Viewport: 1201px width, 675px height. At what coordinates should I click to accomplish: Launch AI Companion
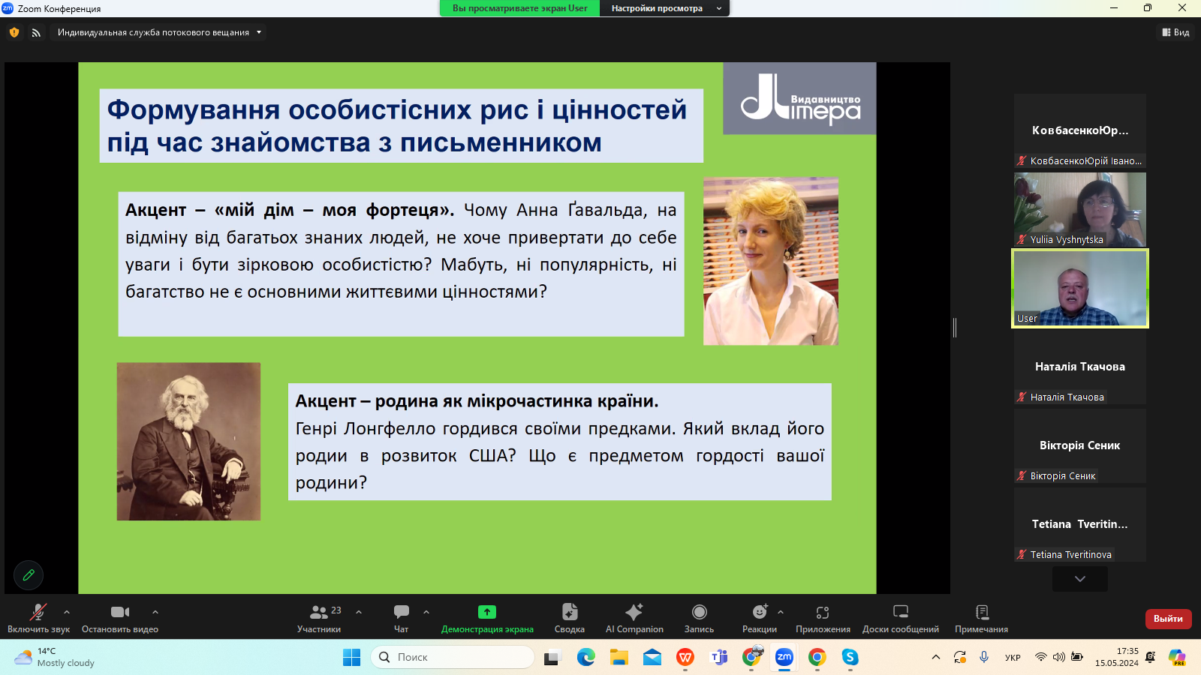(x=634, y=618)
